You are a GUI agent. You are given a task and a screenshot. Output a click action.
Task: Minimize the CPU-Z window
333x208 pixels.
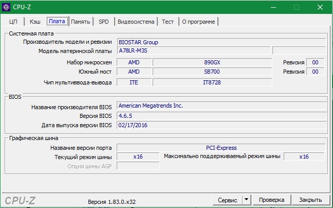coord(272,7)
